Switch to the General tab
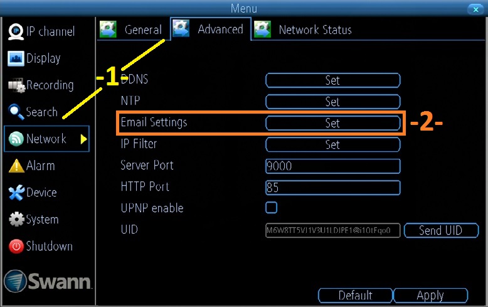The width and height of the screenshot is (488, 307). click(x=132, y=30)
